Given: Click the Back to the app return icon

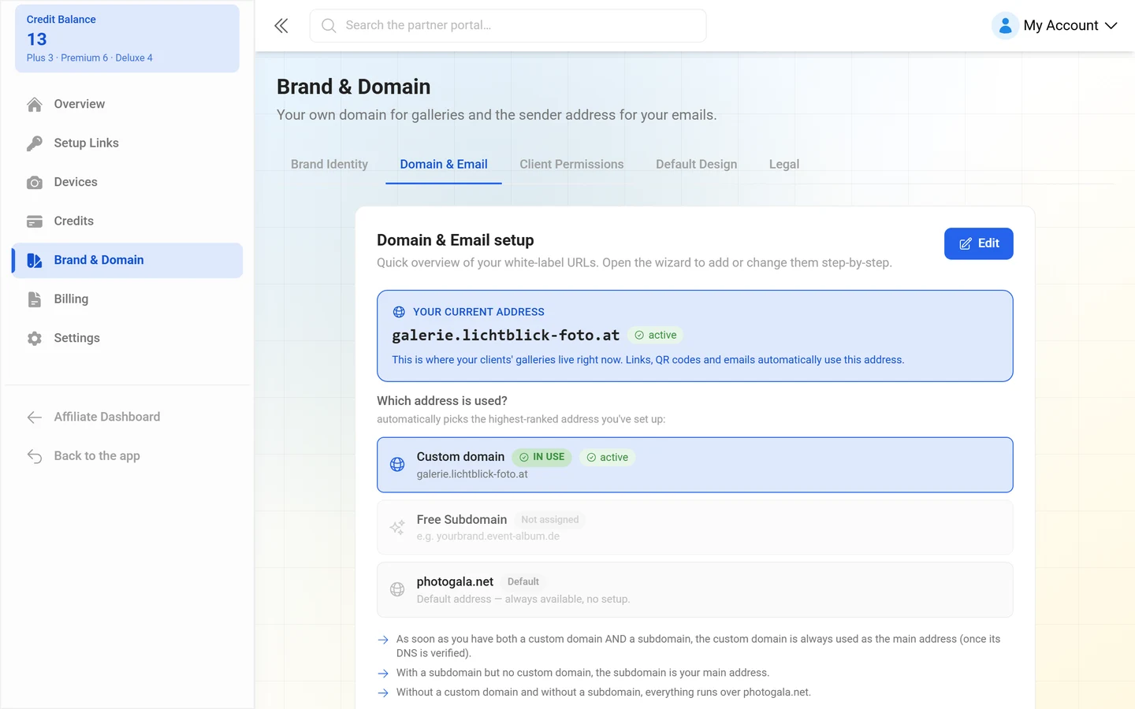Looking at the screenshot, I should click(35, 456).
